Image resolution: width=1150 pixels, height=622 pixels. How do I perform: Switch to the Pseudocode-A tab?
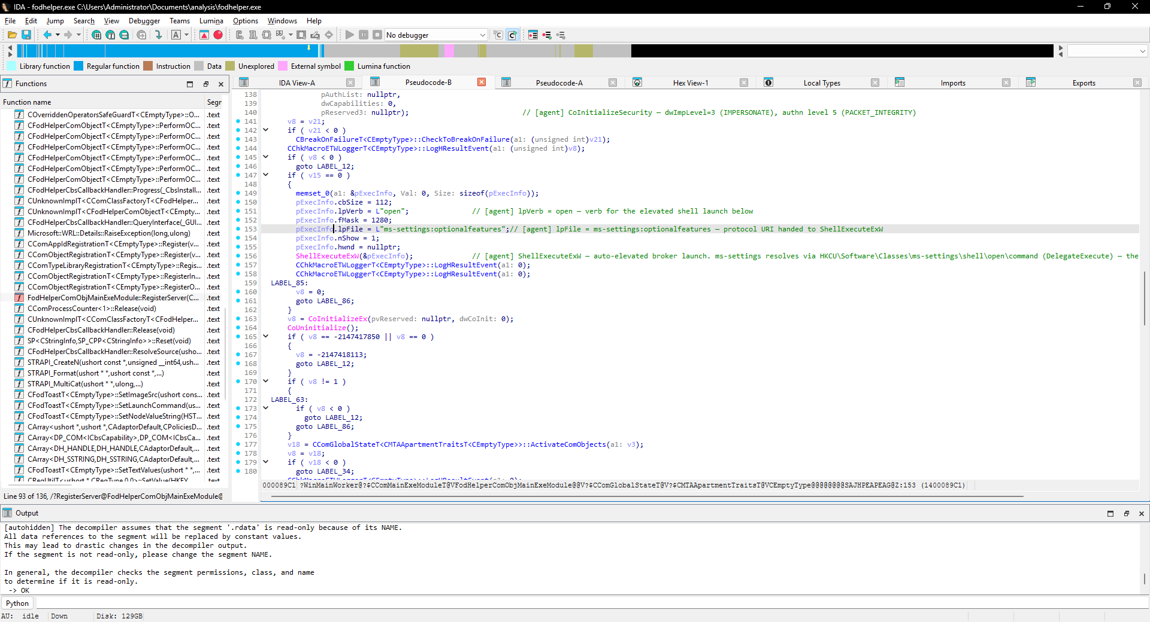click(559, 83)
